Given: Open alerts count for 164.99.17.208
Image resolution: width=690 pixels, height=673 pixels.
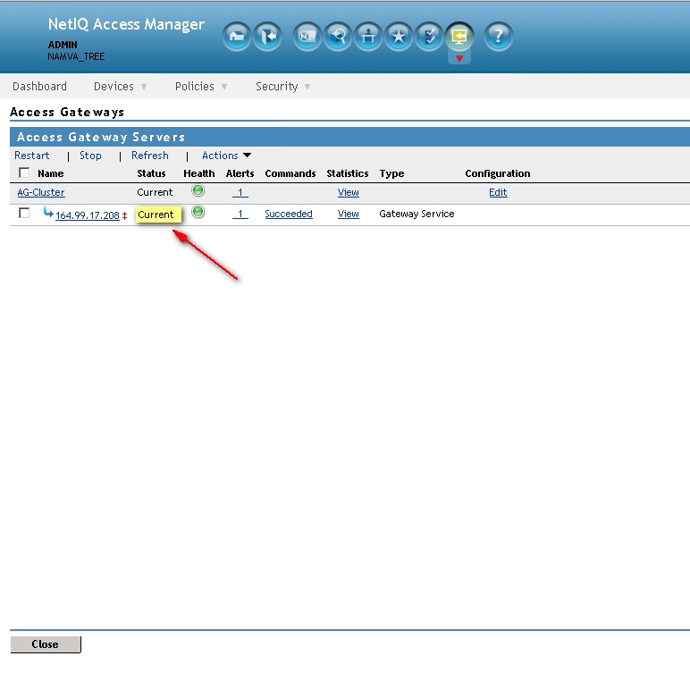Looking at the screenshot, I should 240,214.
